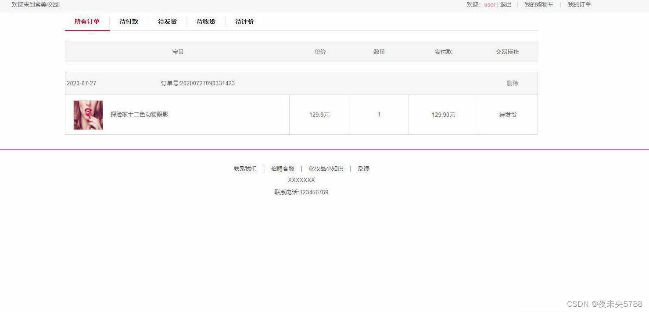Open the 联系我们 footer link
Screen dimensions: 649x312
pyautogui.click(x=245, y=168)
